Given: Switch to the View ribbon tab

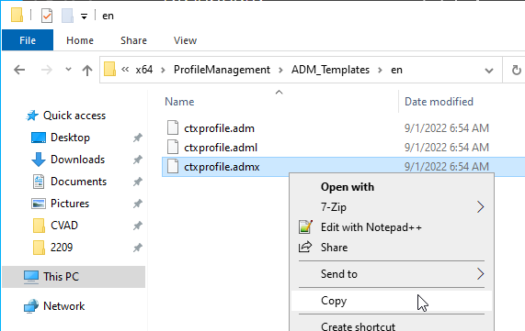Looking at the screenshot, I should (x=185, y=40).
